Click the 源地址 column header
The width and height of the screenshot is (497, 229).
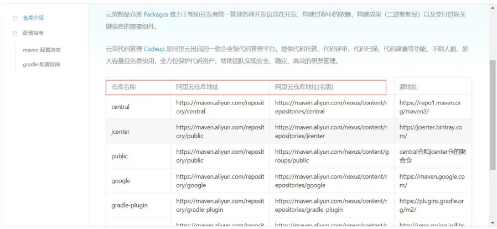408,87
